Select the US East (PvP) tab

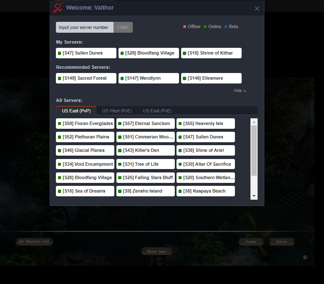[76, 111]
